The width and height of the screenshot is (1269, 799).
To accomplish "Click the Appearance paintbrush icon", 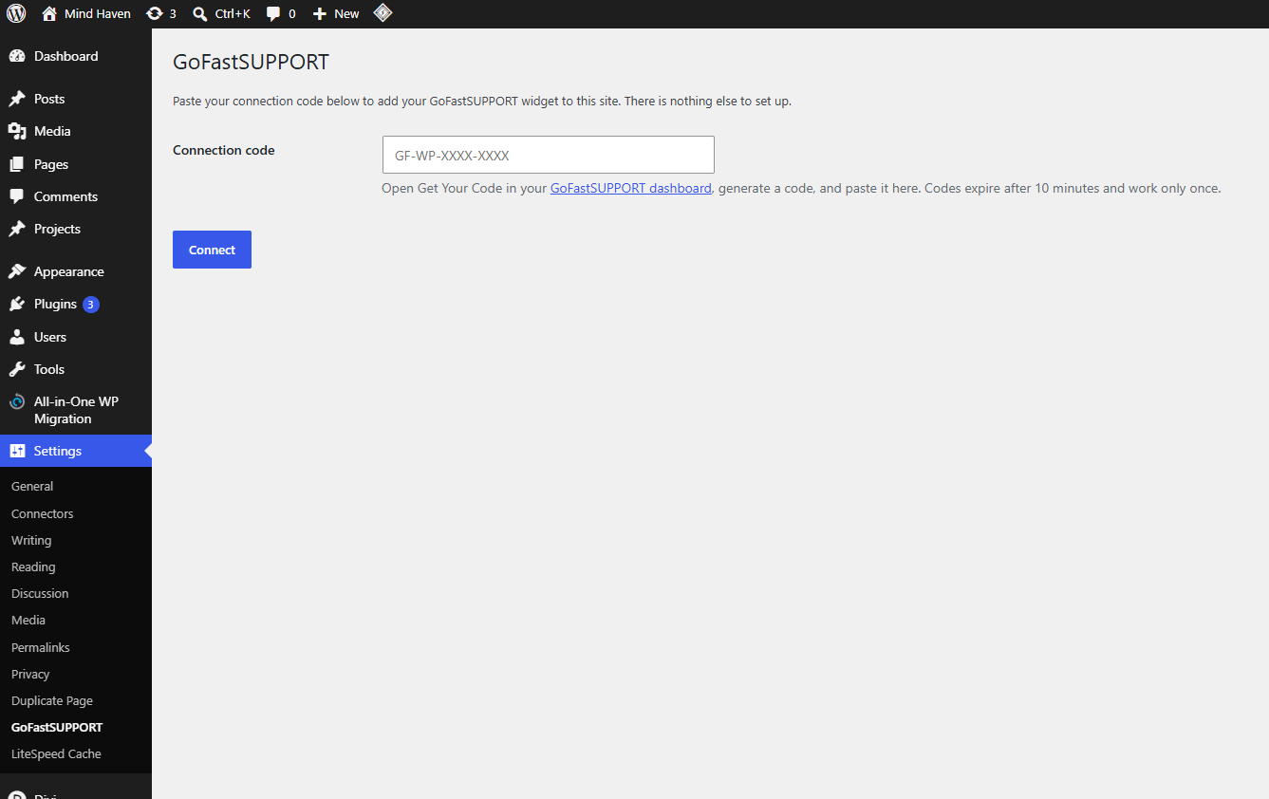I will click(x=17, y=271).
